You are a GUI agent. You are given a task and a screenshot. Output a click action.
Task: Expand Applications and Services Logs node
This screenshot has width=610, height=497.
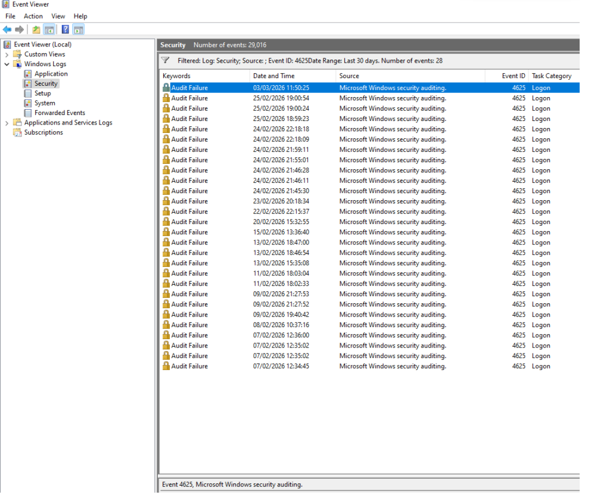[x=7, y=123]
